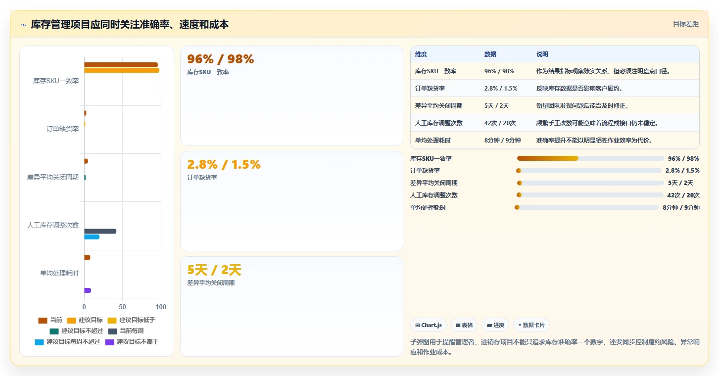Click the 订单缺货率 progress bar
The width and height of the screenshot is (719, 376).
click(x=589, y=171)
